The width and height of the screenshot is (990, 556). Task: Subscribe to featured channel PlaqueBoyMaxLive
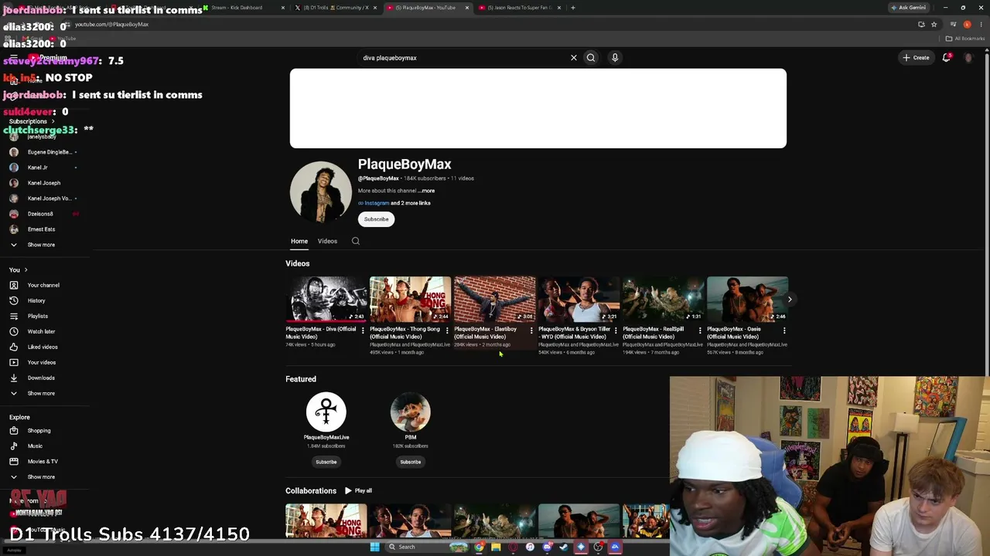pyautogui.click(x=326, y=462)
